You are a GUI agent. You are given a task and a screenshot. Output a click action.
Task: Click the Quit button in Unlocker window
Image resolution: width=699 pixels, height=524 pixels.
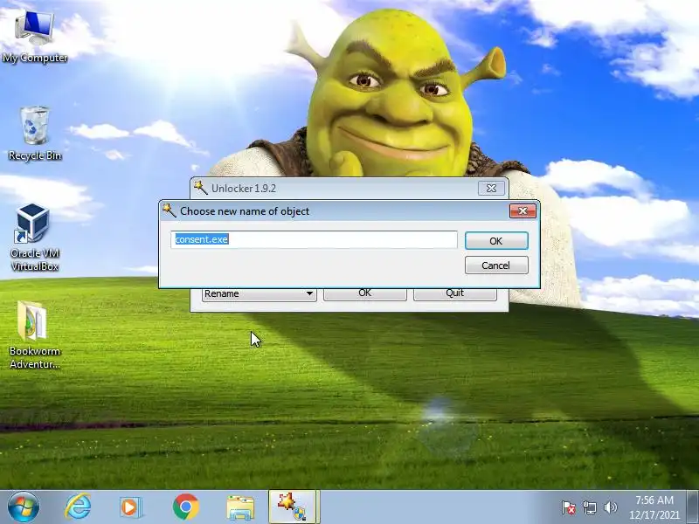(454, 293)
